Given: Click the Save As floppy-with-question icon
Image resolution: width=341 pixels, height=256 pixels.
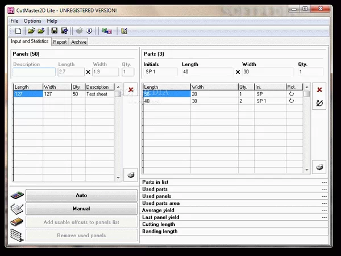Looking at the screenshot, I should pyautogui.click(x=64, y=31).
